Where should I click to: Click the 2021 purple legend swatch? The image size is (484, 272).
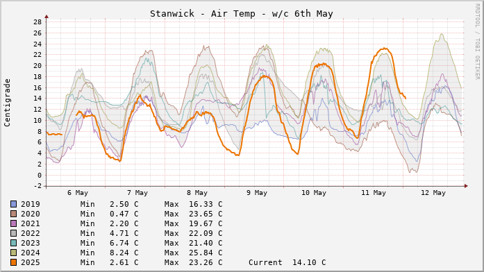14,223
